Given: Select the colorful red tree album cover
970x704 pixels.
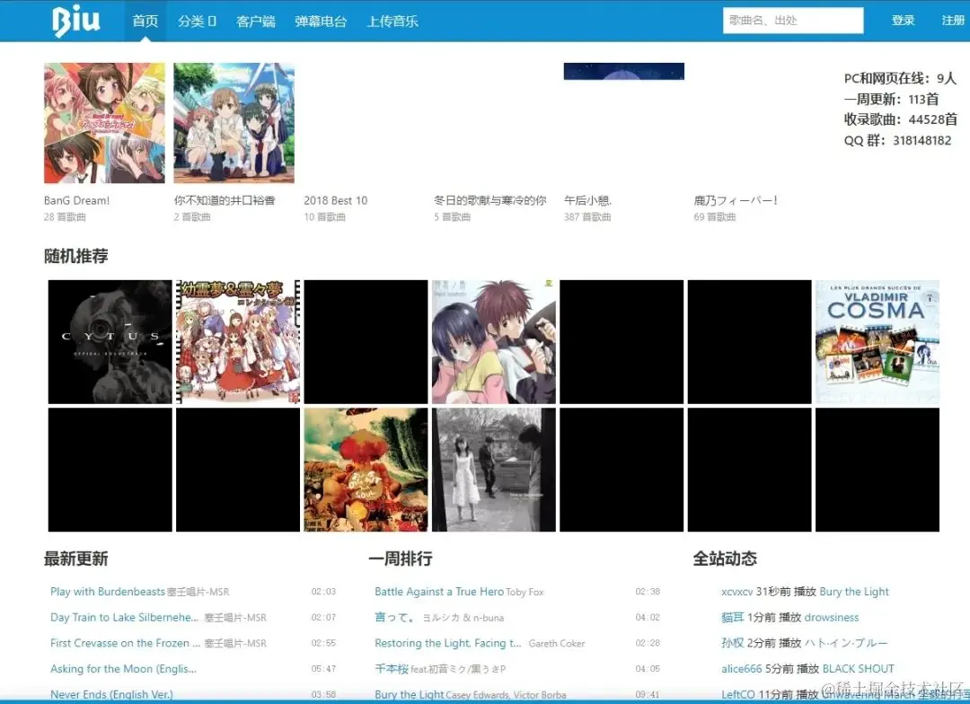Looking at the screenshot, I should (366, 470).
